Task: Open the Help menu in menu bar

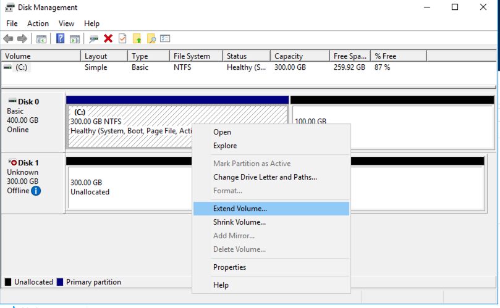Action: (92, 23)
